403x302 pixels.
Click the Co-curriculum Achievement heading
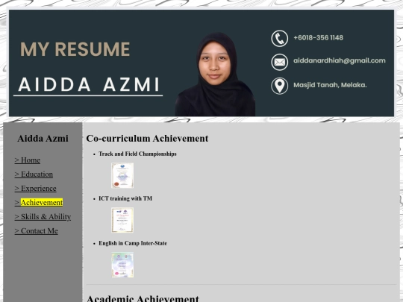click(x=147, y=139)
